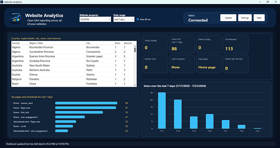
Task: Click the Views today card
Action: [x=209, y=44]
